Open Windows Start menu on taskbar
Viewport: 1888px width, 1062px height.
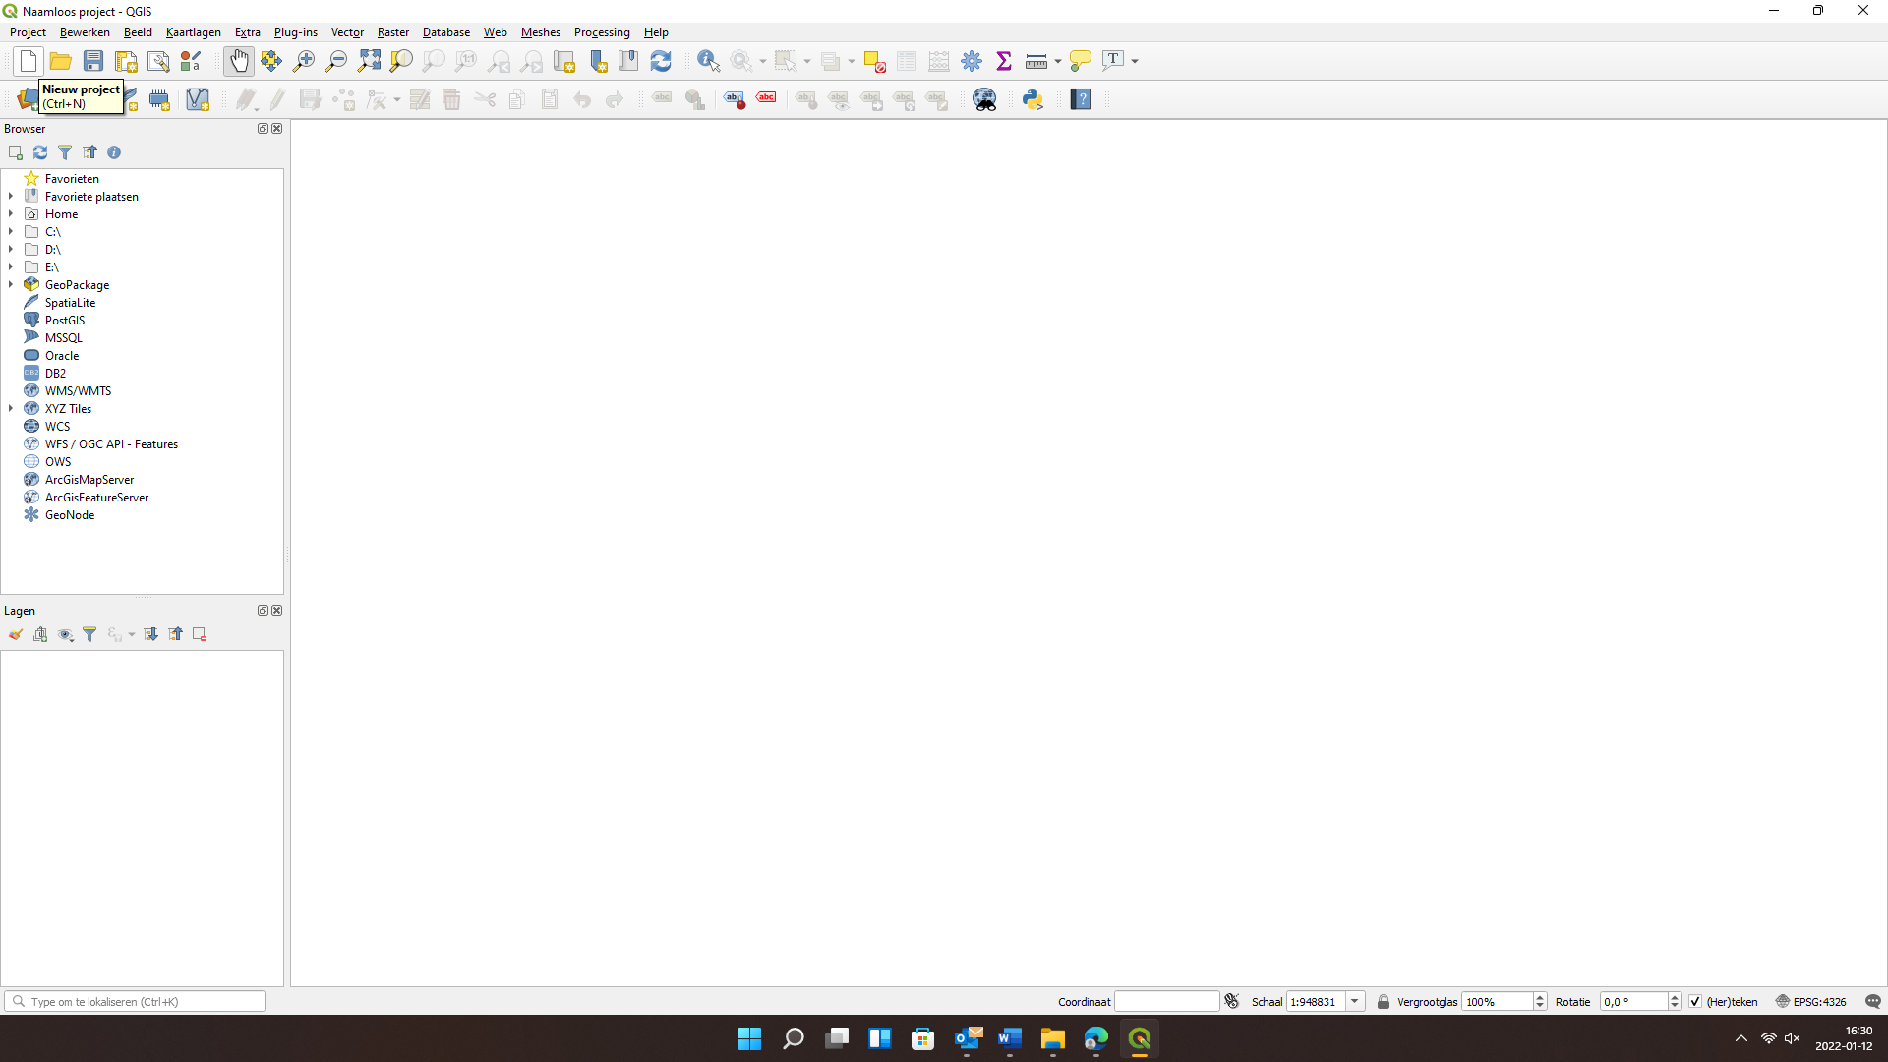749,1038
